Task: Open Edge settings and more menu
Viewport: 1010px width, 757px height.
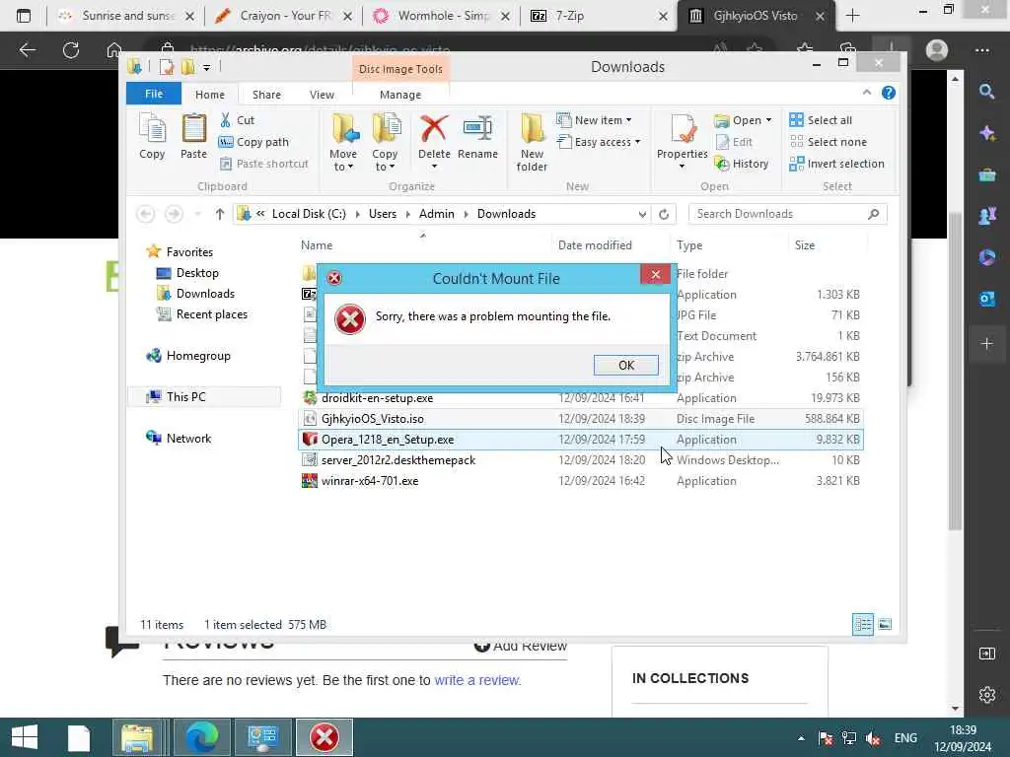Action: (981, 50)
